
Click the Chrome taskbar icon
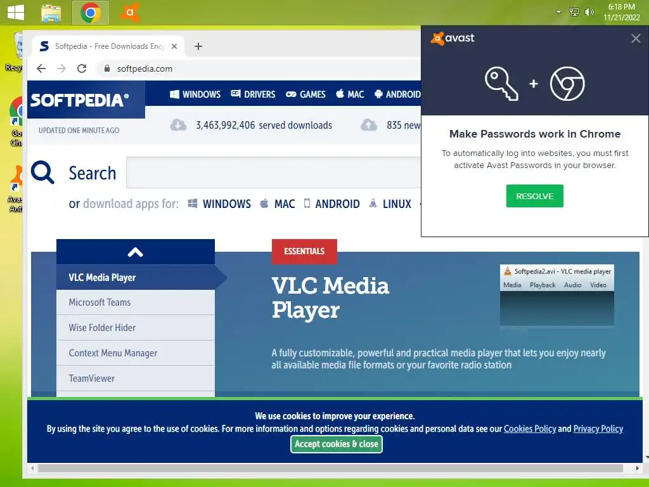(91, 13)
